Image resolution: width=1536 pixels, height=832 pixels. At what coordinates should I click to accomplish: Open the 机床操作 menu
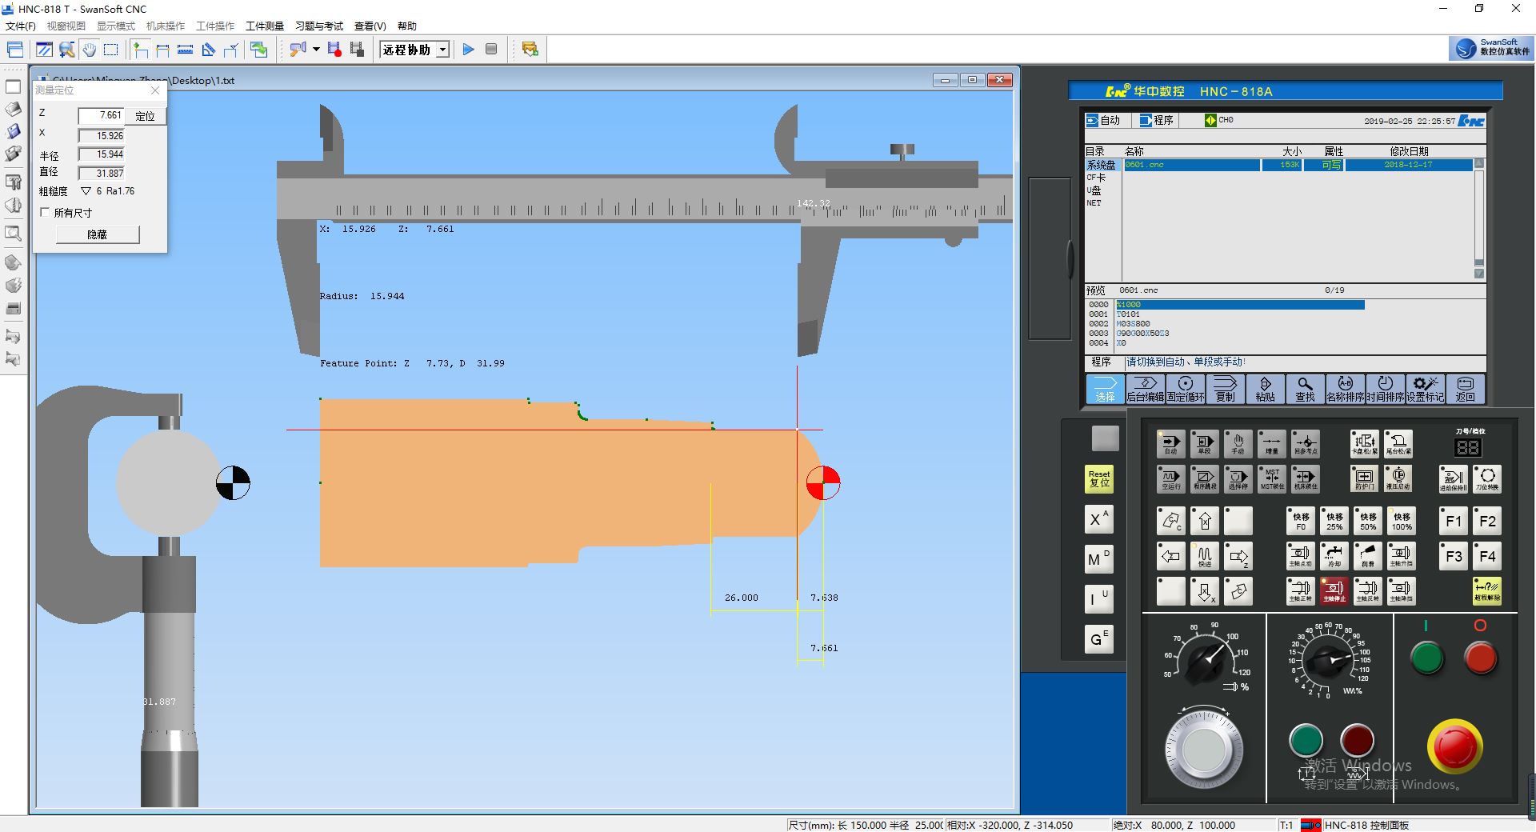click(165, 26)
